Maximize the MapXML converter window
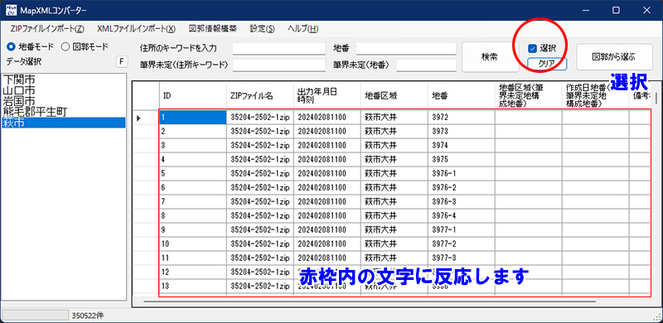 pos(617,10)
